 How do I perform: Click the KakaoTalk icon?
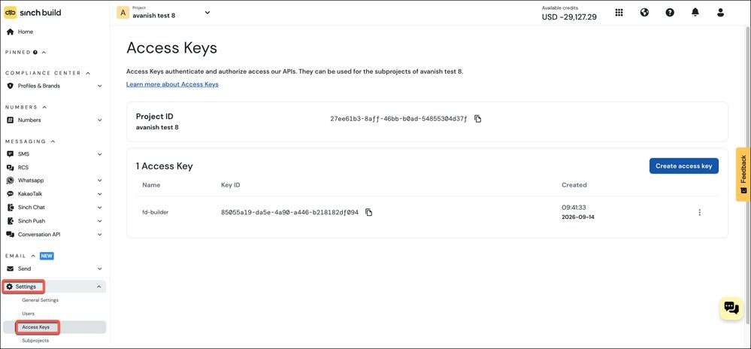(10, 194)
